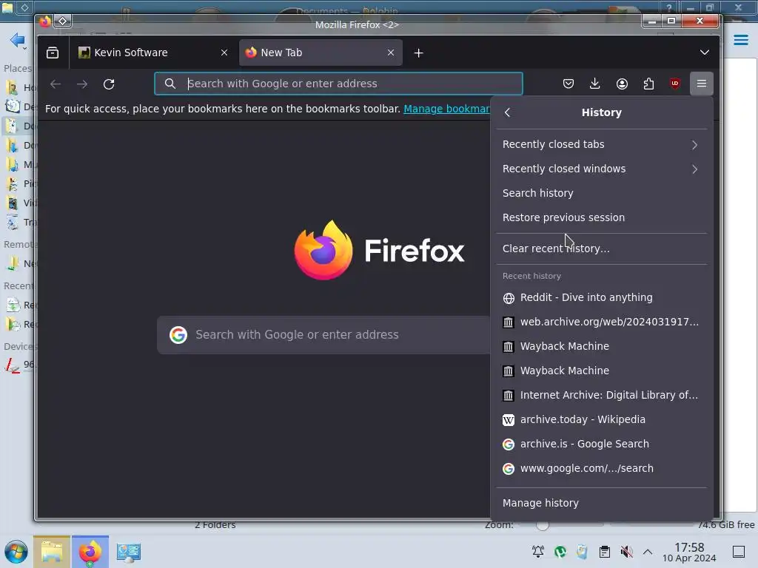Click Manage history at panel bottom
The width and height of the screenshot is (758, 568).
click(x=601, y=503)
